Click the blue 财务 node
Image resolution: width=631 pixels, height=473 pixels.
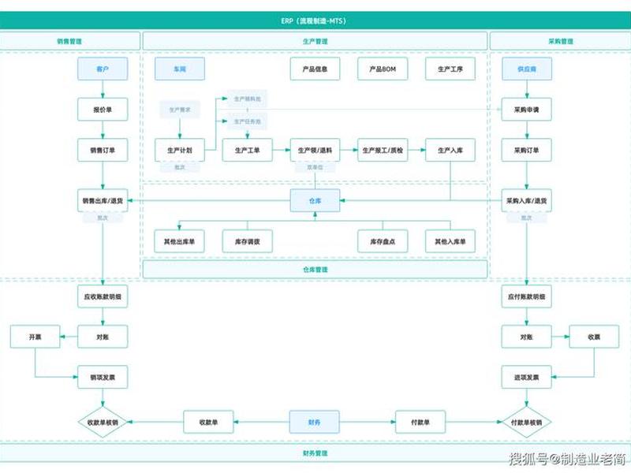pyautogui.click(x=314, y=422)
